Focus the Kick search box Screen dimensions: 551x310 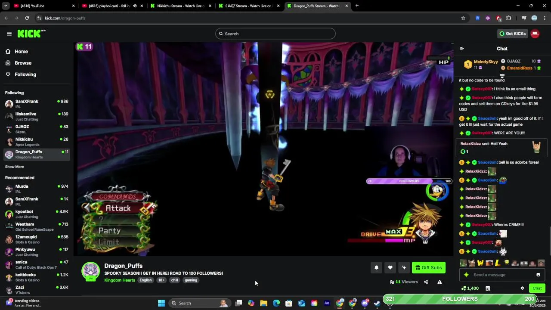(275, 34)
